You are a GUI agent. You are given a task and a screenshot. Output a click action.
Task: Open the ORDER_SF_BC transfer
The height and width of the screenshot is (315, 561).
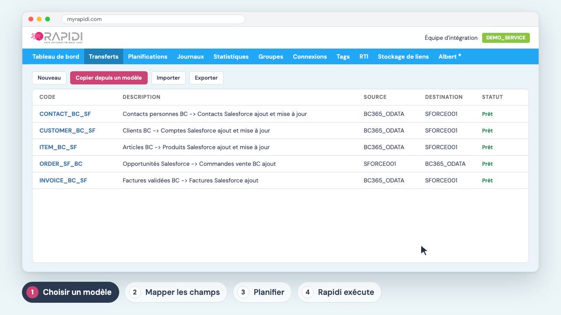tap(61, 164)
